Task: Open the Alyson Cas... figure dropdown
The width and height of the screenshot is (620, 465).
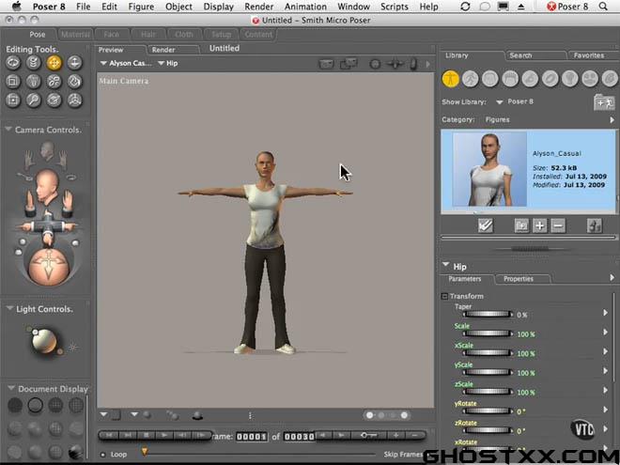Action: (x=126, y=63)
